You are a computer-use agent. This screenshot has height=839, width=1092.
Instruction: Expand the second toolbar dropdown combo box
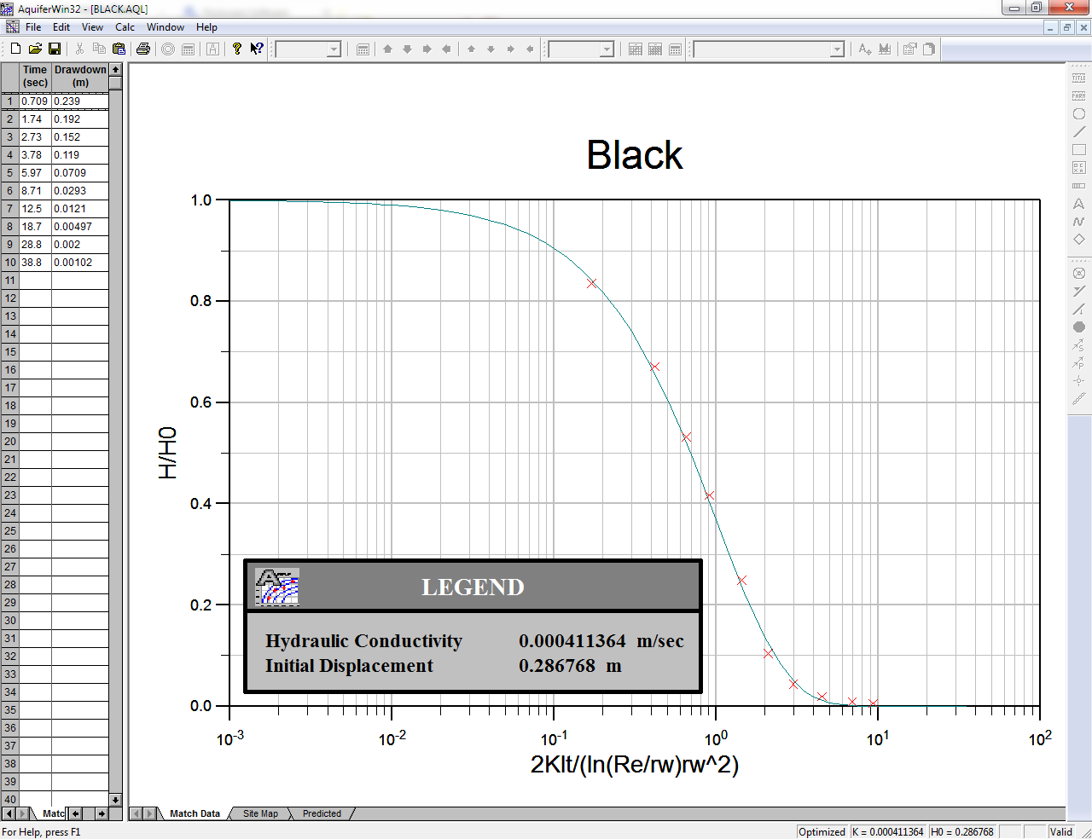[x=607, y=49]
